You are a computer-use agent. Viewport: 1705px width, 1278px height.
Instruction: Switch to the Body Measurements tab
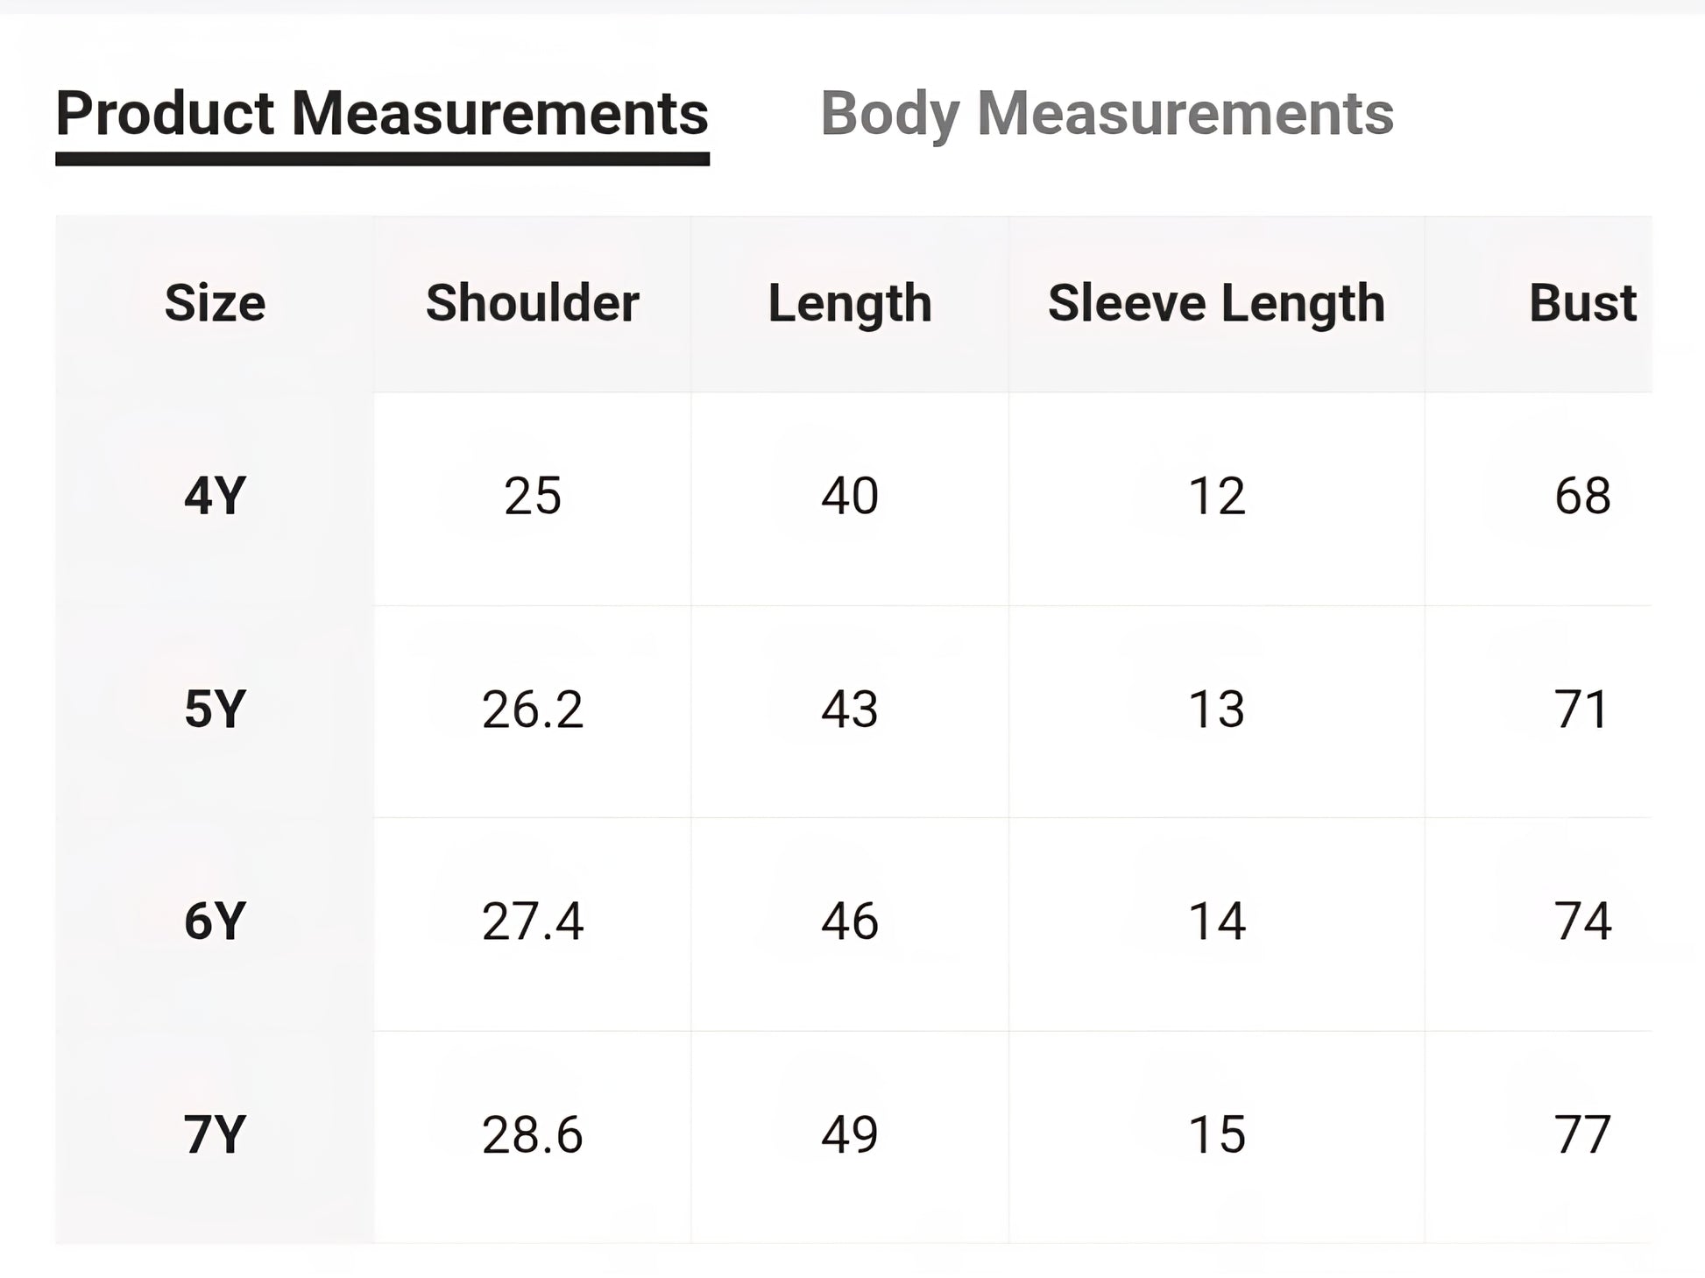point(1106,114)
